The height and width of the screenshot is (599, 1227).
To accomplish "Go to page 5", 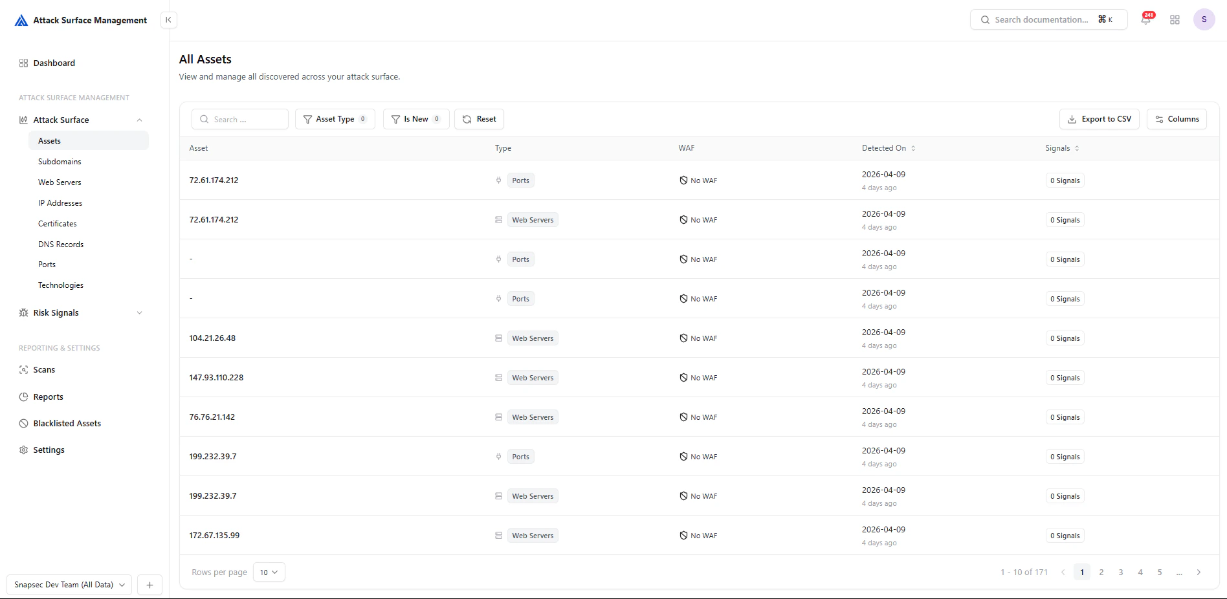I will (1160, 572).
